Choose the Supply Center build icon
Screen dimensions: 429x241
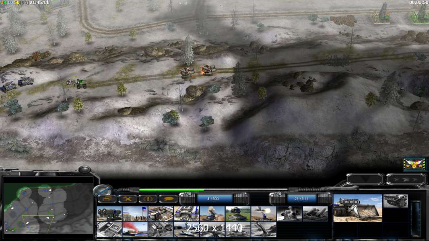pyautogui.click(x=161, y=214)
